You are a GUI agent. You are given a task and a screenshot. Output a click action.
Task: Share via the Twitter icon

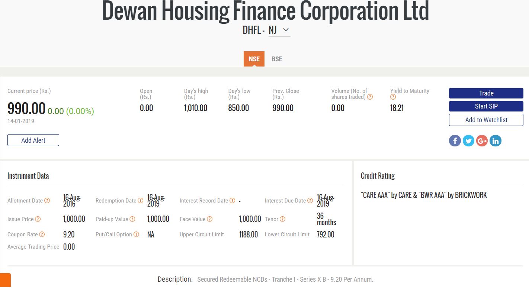pos(468,141)
